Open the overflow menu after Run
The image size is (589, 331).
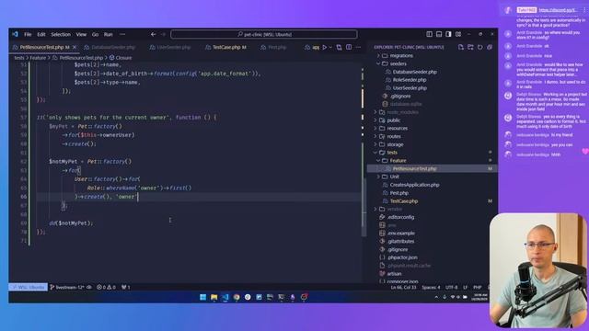122,34
